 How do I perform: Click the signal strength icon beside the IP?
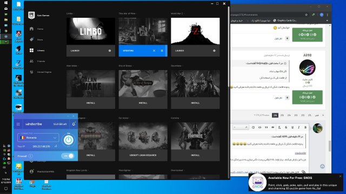(56, 146)
